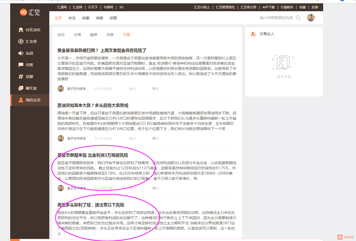Click the 话题 hashtag icon
This screenshot has height=241, width=356.
point(21,76)
